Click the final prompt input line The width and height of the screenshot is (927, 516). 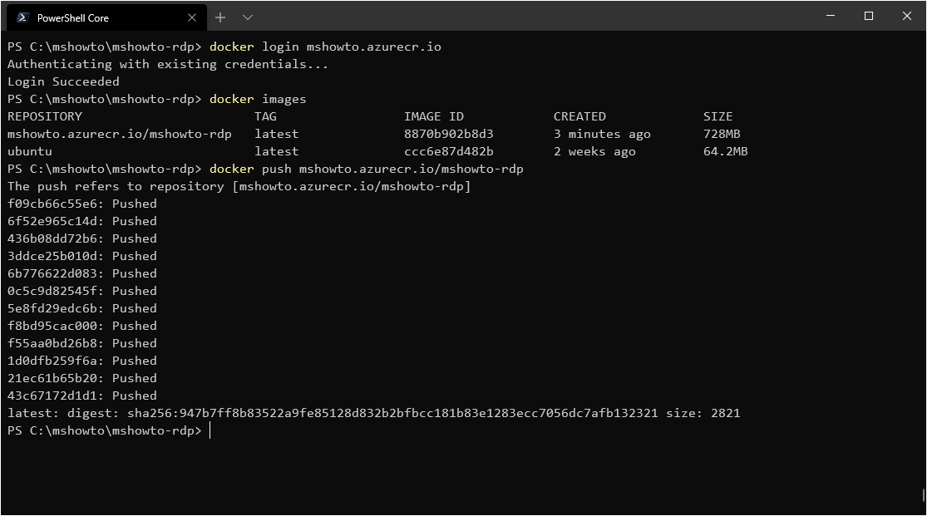coord(109,431)
